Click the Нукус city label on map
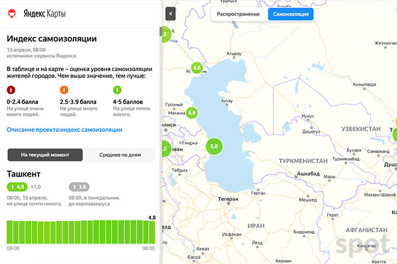 308,116
